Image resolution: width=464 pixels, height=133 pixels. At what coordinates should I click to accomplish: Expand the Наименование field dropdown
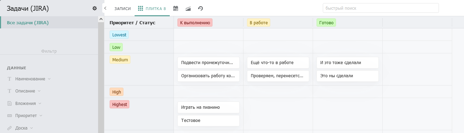(49, 79)
